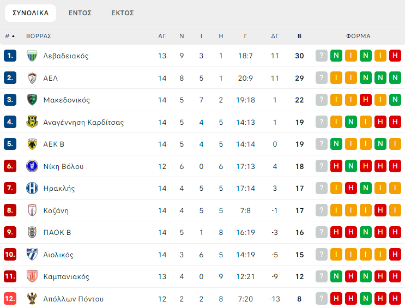Click Καμπανιακός first green N form badge
This screenshot has width=405, height=308.
click(336, 276)
